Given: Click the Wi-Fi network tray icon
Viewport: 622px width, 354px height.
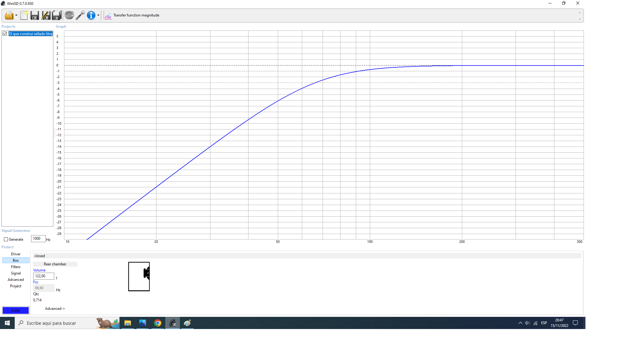Looking at the screenshot, I should coord(535,323).
